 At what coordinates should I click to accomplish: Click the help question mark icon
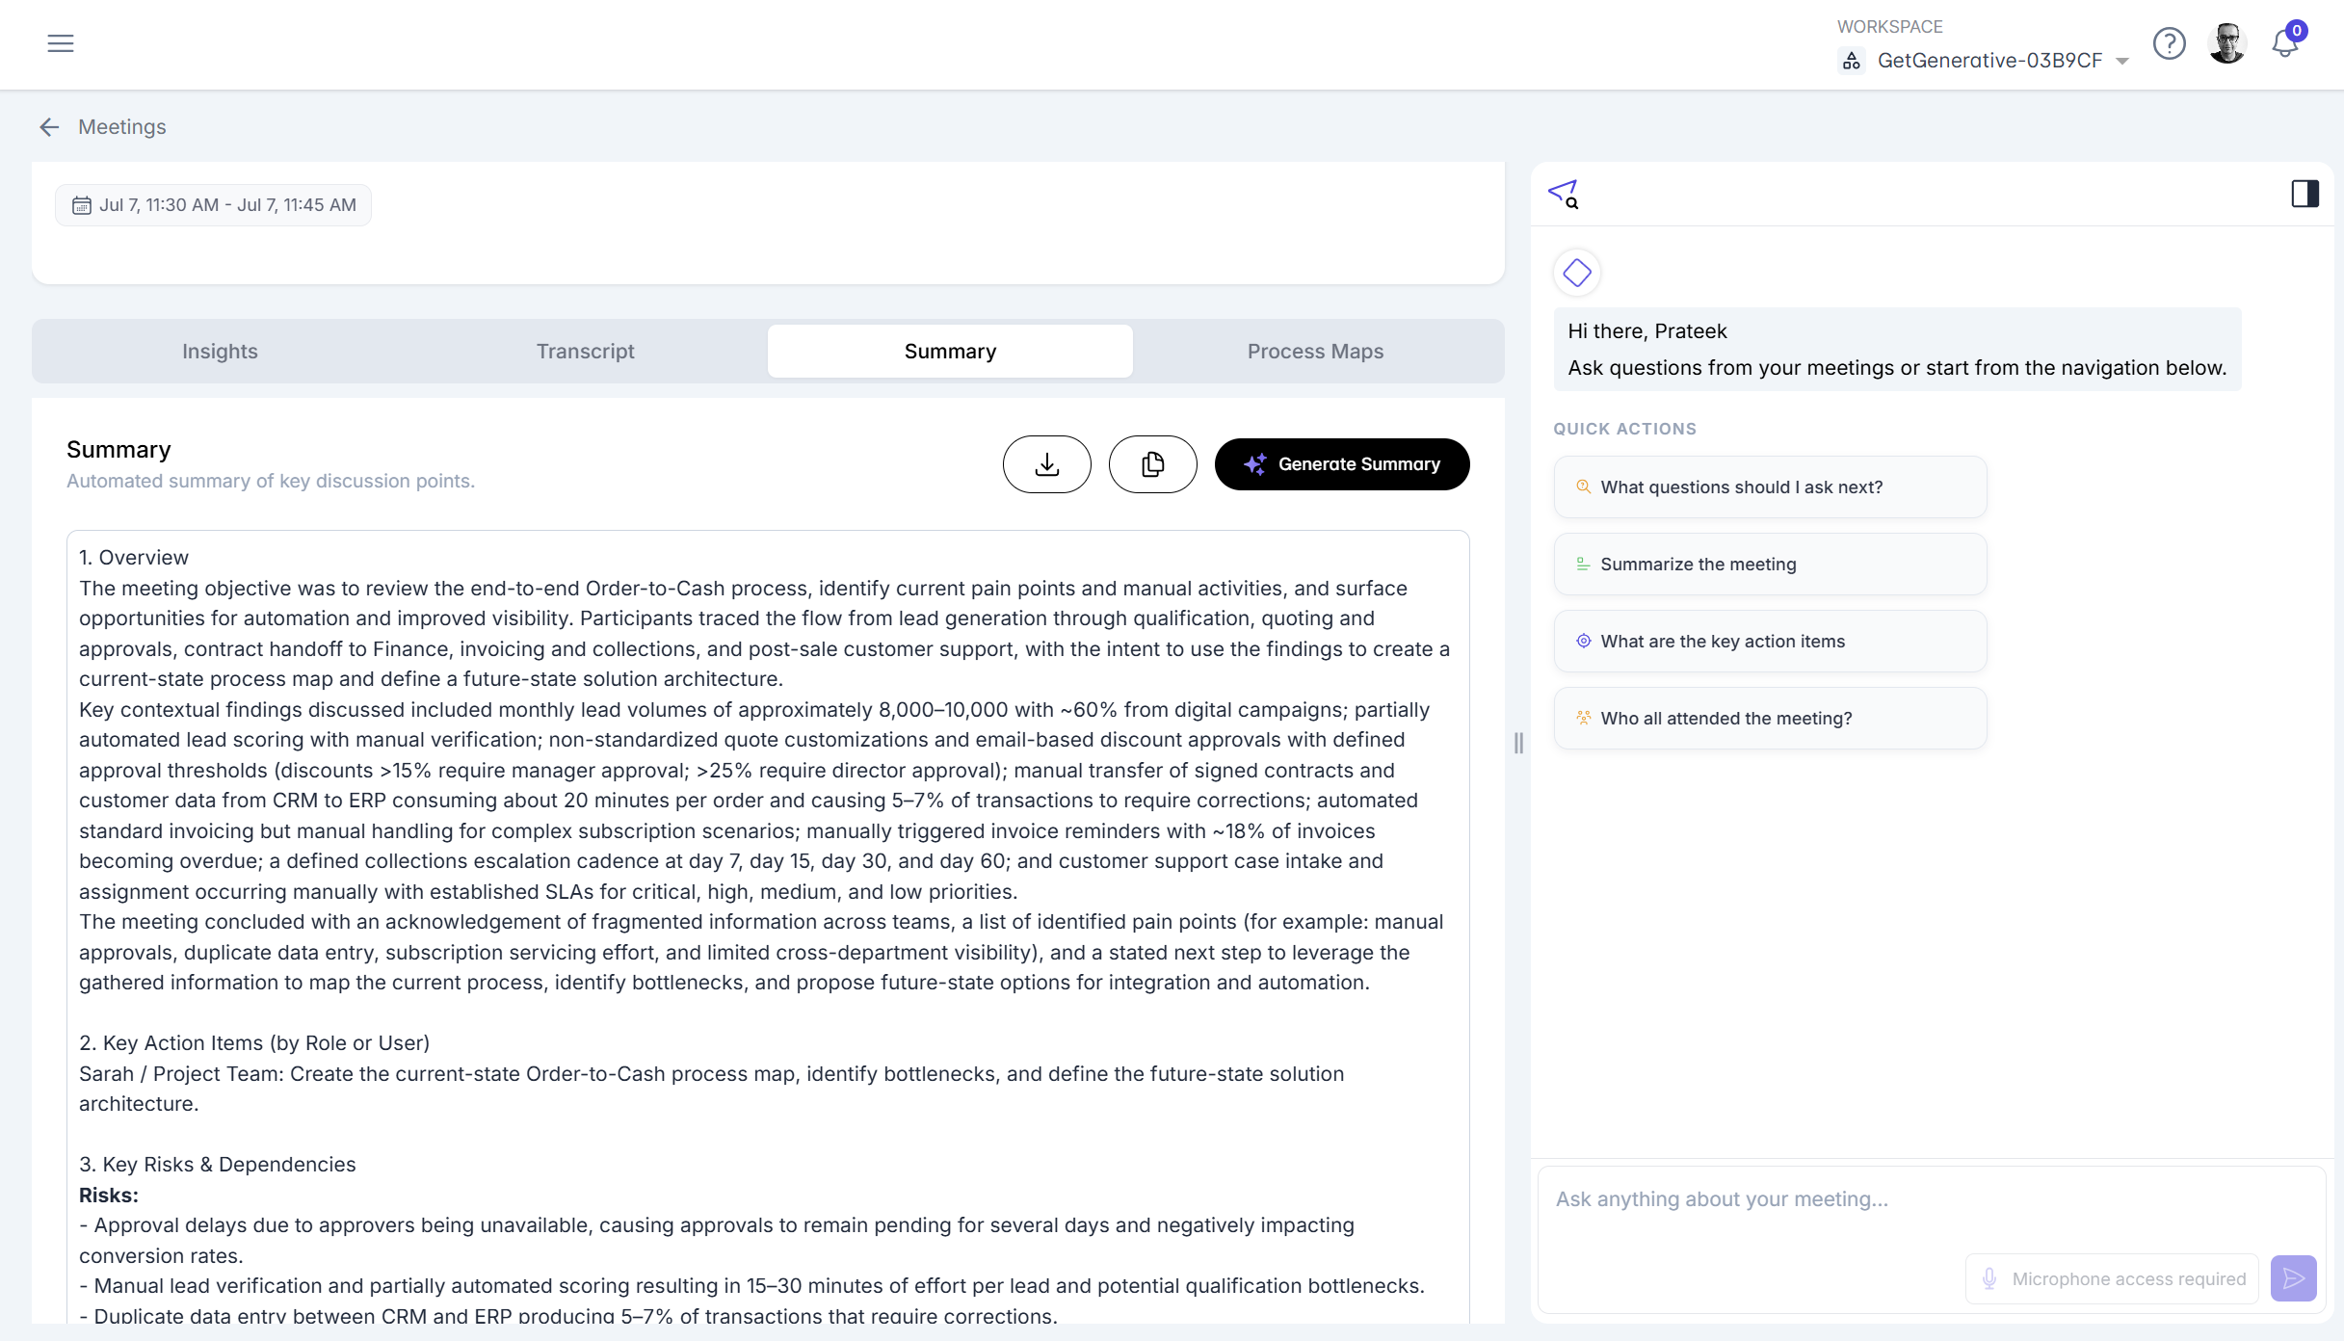coord(2169,43)
